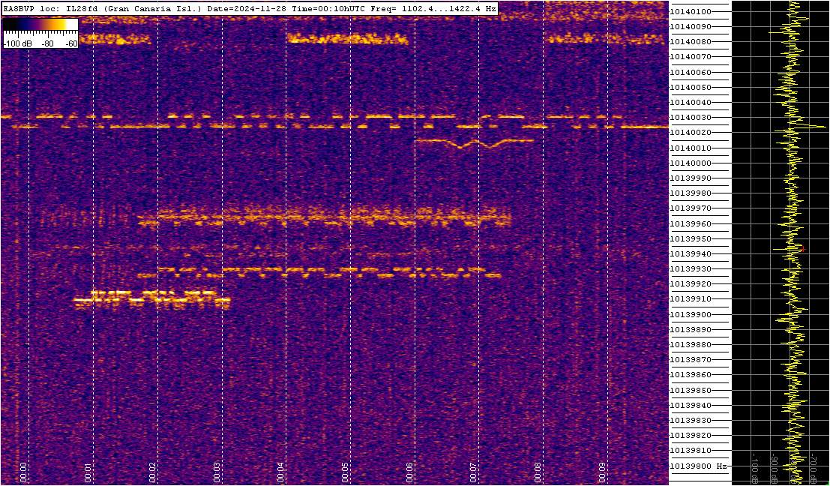Viewport: 830px width, 486px height.
Task: Select the 10140090 frequency label
Action: [x=691, y=26]
